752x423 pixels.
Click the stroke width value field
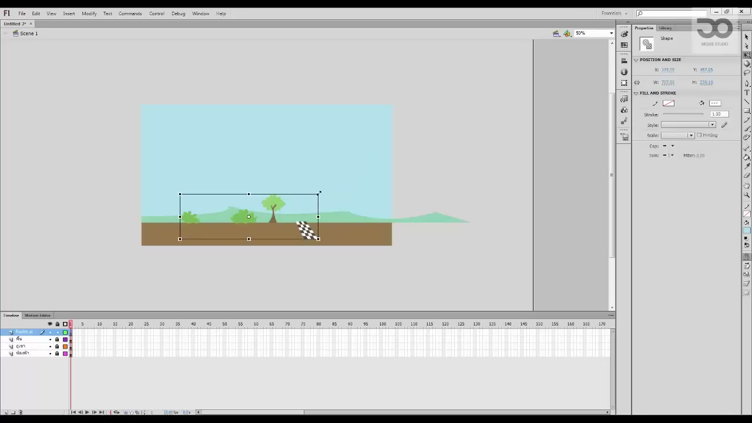(x=719, y=114)
